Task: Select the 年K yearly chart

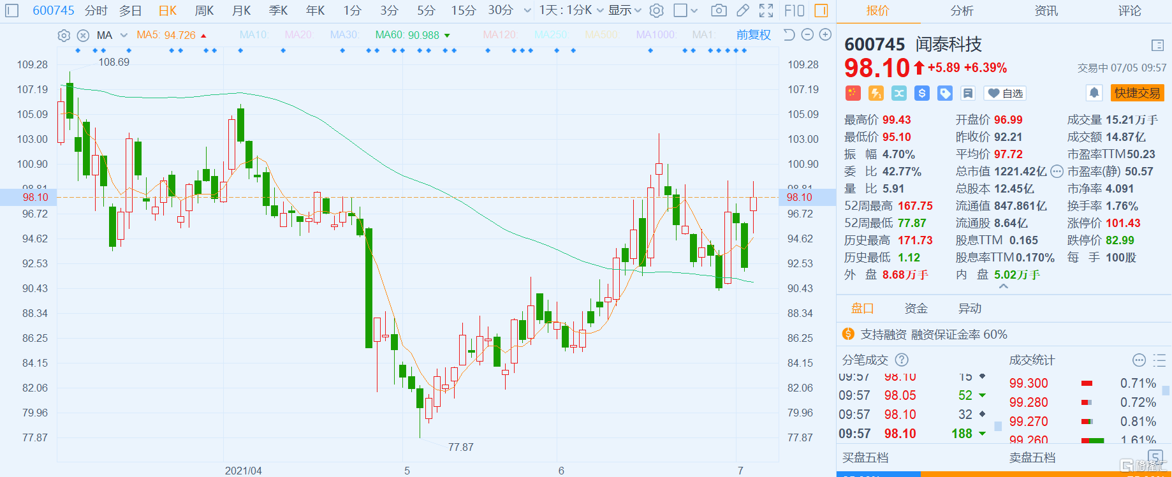Action: coord(315,11)
